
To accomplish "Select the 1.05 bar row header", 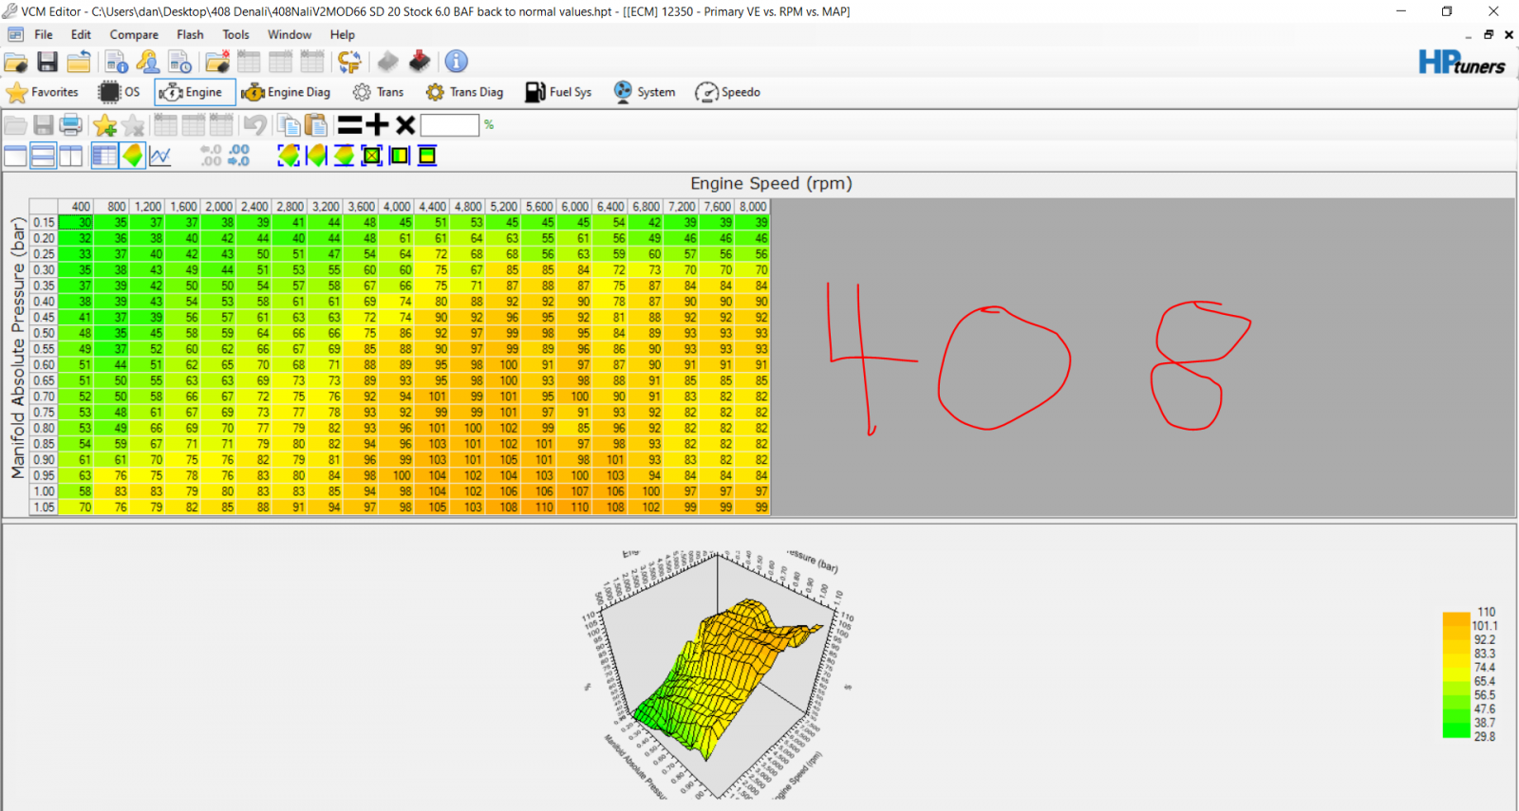I will (x=44, y=507).
